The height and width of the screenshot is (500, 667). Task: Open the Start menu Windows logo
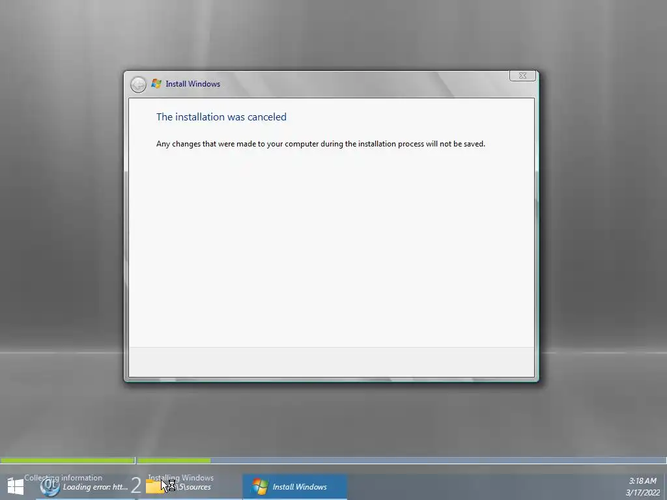pos(16,487)
